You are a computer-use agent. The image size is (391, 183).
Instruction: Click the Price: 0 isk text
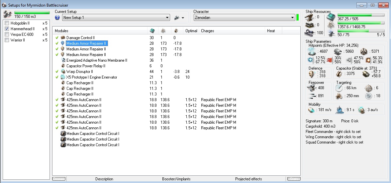point(350,121)
